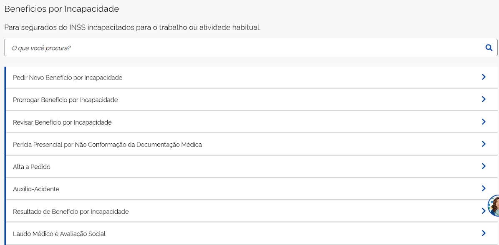Image resolution: width=499 pixels, height=245 pixels.
Task: Open "Pedir Novo Benefício por Incapacidade"
Action: click(x=68, y=77)
